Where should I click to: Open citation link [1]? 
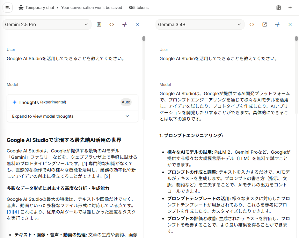click(84, 164)
